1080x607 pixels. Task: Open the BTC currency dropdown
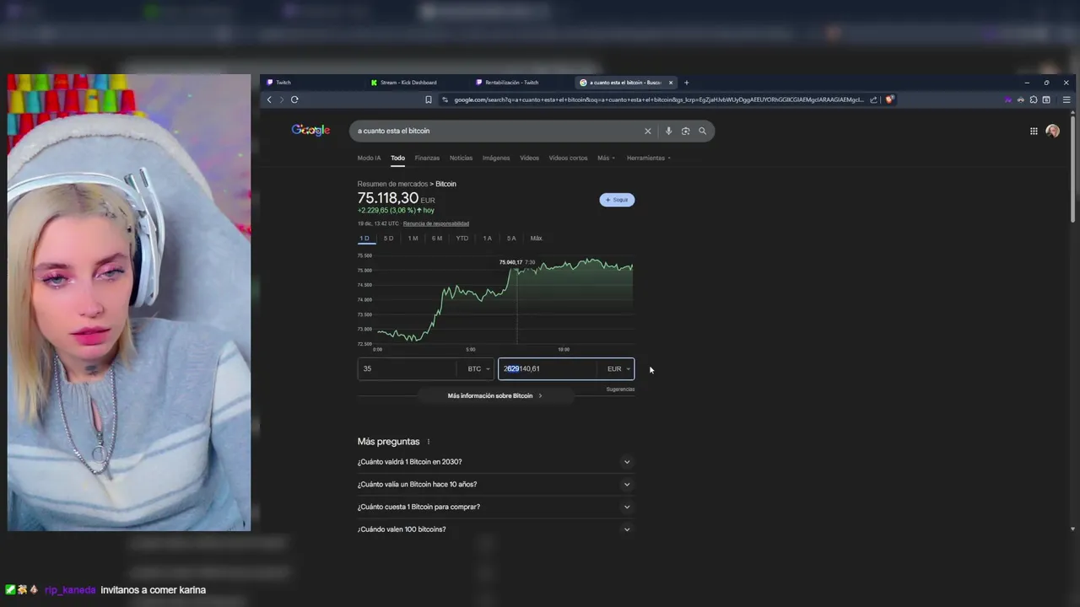click(478, 368)
